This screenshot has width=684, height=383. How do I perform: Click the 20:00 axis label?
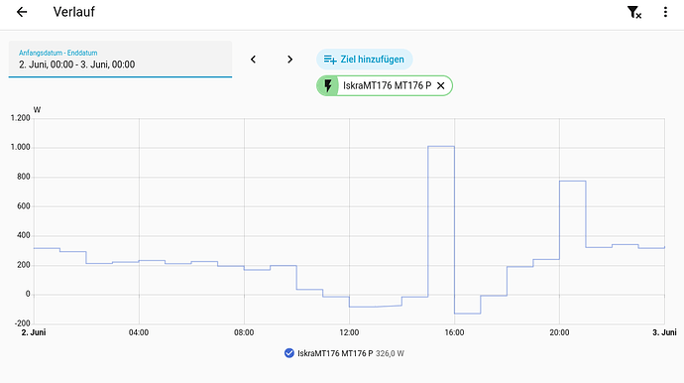pyautogui.click(x=559, y=332)
